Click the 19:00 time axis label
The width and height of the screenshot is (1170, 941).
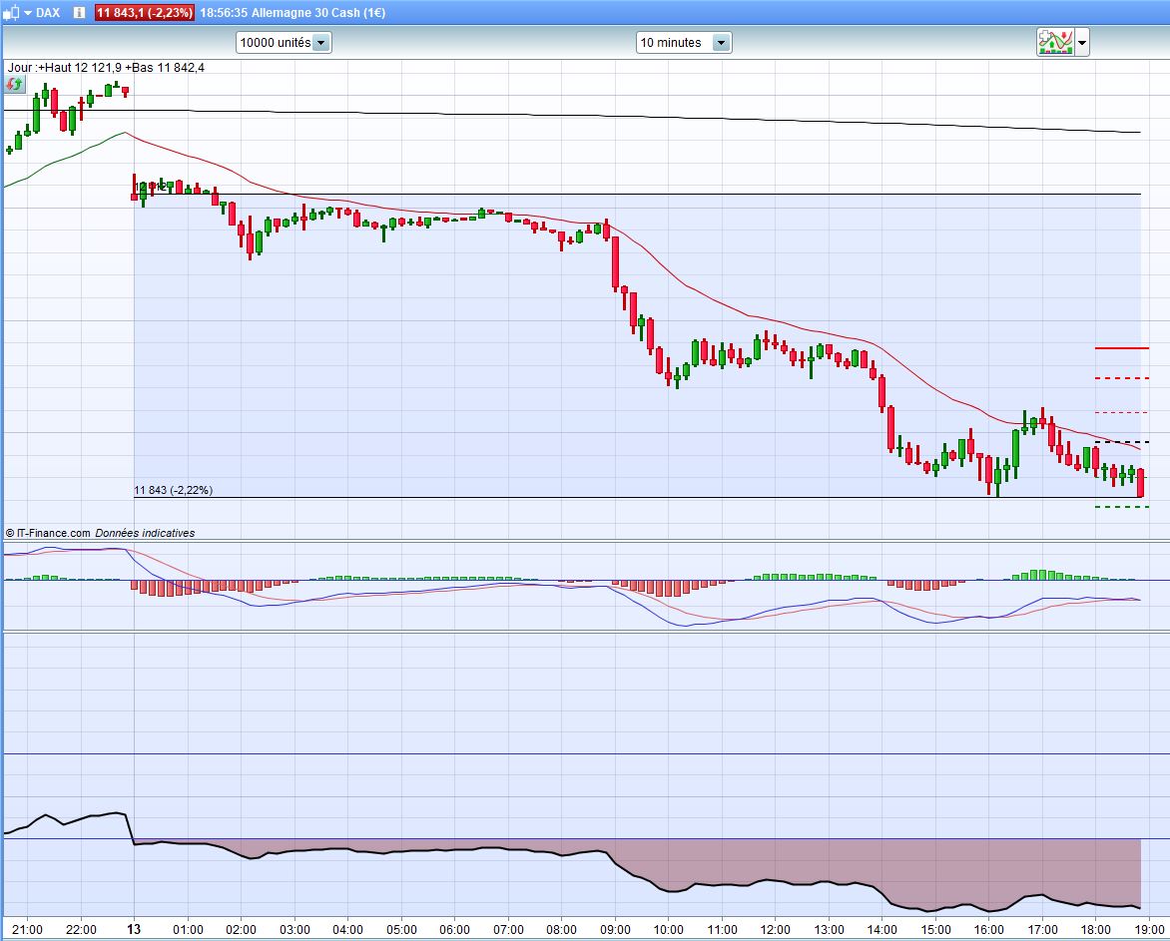1149,930
